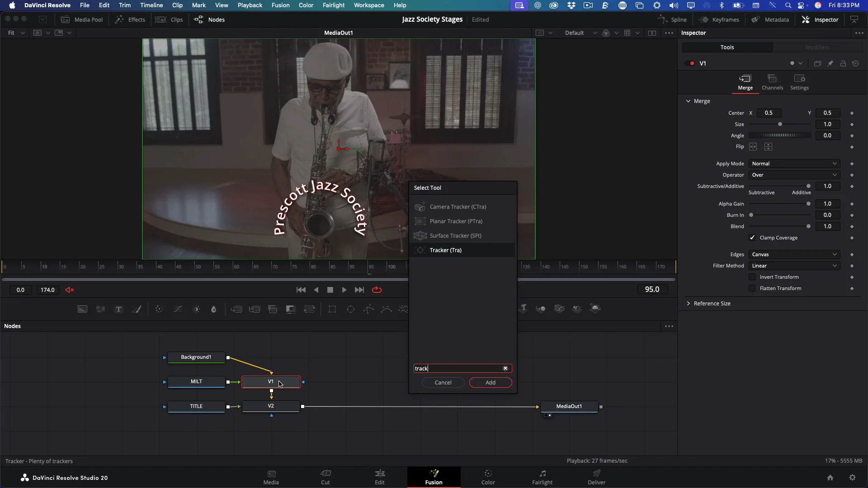868x488 pixels.
Task: Add a Rectangle mask tool
Action: (x=332, y=310)
